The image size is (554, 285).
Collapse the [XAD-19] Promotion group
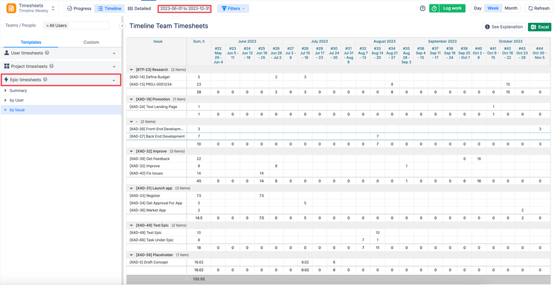pos(132,99)
